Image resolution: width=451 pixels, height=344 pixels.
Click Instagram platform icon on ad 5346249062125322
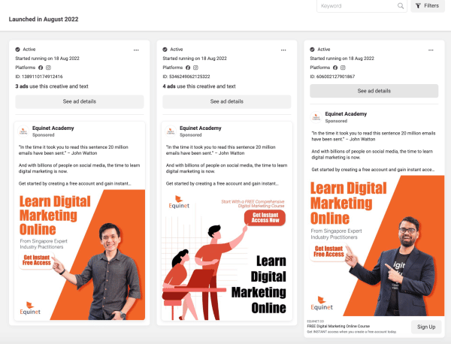195,68
